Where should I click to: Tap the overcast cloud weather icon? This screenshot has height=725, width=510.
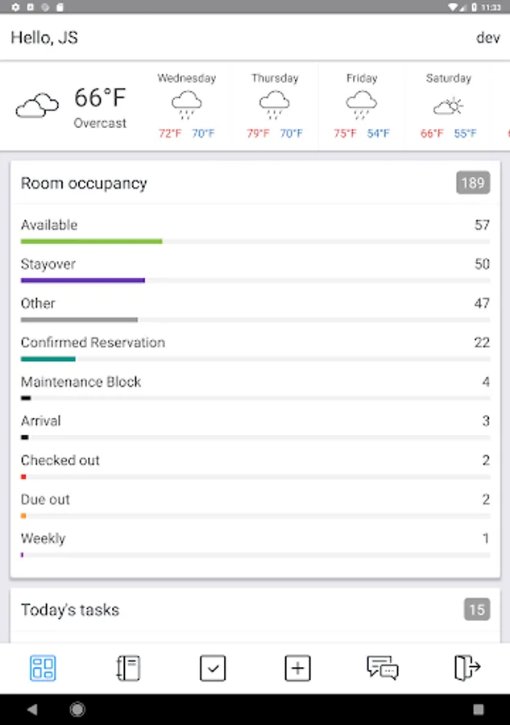(37, 106)
